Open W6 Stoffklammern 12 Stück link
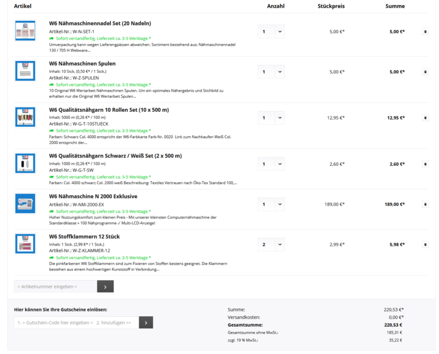The width and height of the screenshot is (439, 354). coord(84,236)
